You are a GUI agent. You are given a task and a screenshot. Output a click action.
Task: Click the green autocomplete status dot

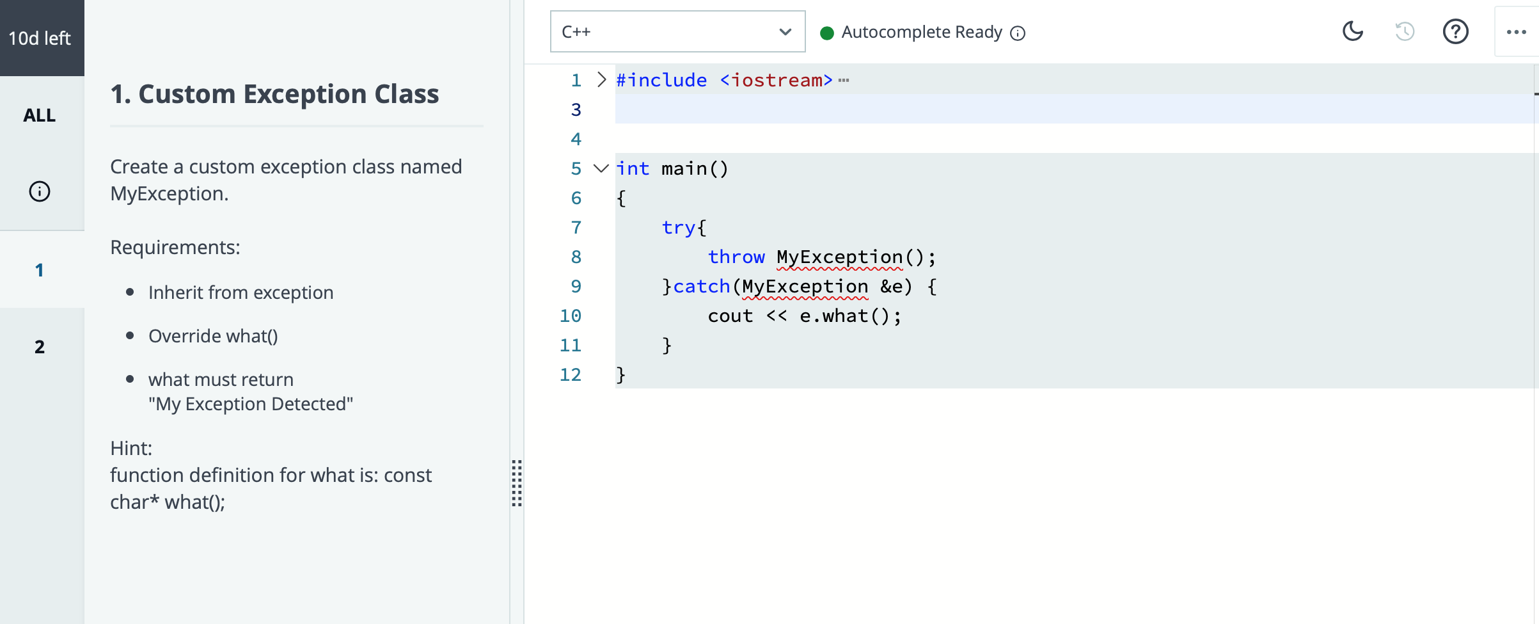coord(826,31)
